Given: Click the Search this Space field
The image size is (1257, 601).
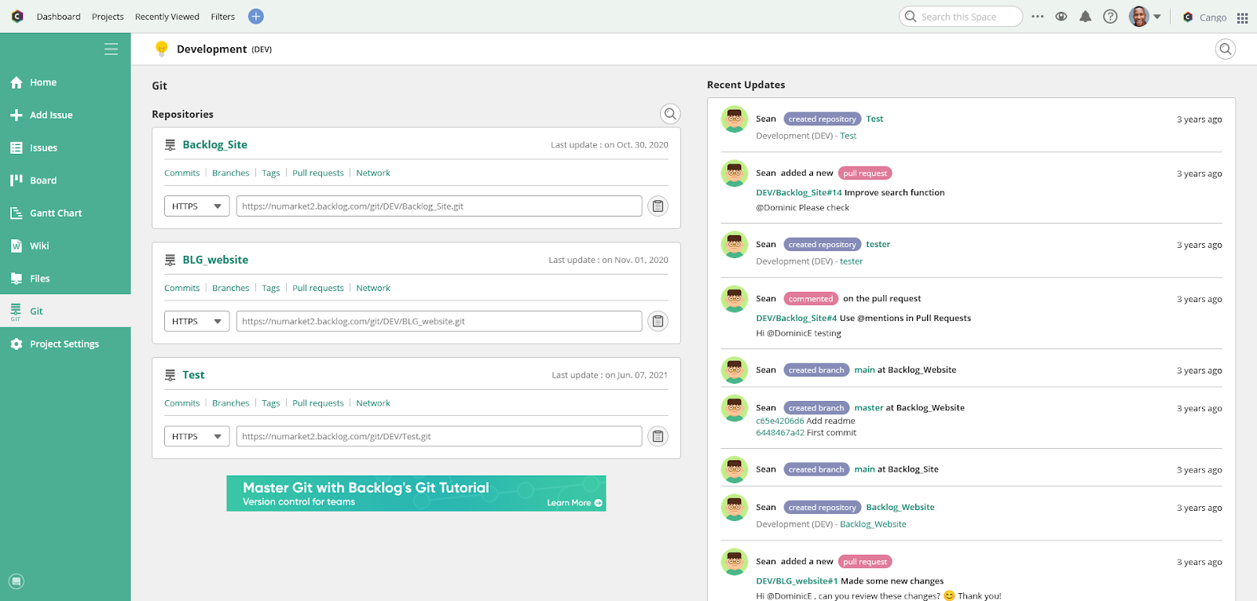Looking at the screenshot, I should pos(966,16).
